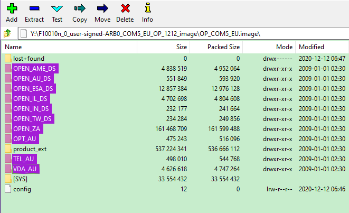
Task: Click the OPEN_IL_DS name text
Action: point(30,99)
